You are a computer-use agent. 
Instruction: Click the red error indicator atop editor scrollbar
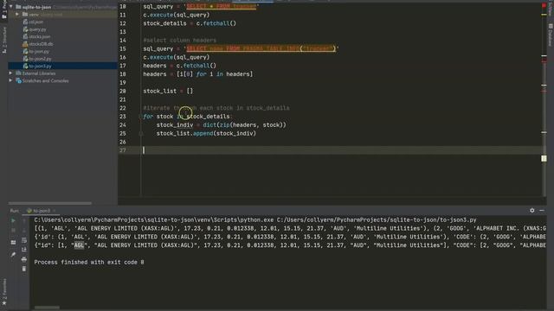pyautogui.click(x=544, y=6)
